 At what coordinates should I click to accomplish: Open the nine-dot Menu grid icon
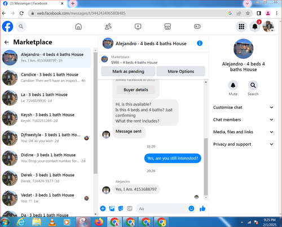pyautogui.click(x=241, y=27)
